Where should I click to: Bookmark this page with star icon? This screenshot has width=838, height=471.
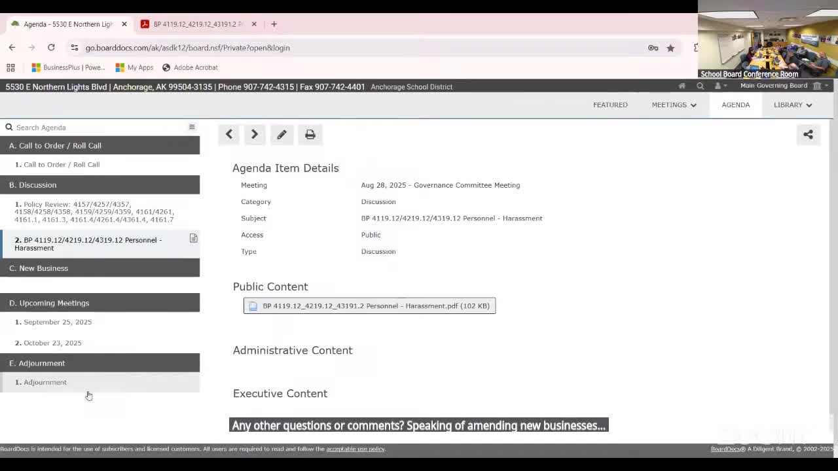[x=670, y=48]
